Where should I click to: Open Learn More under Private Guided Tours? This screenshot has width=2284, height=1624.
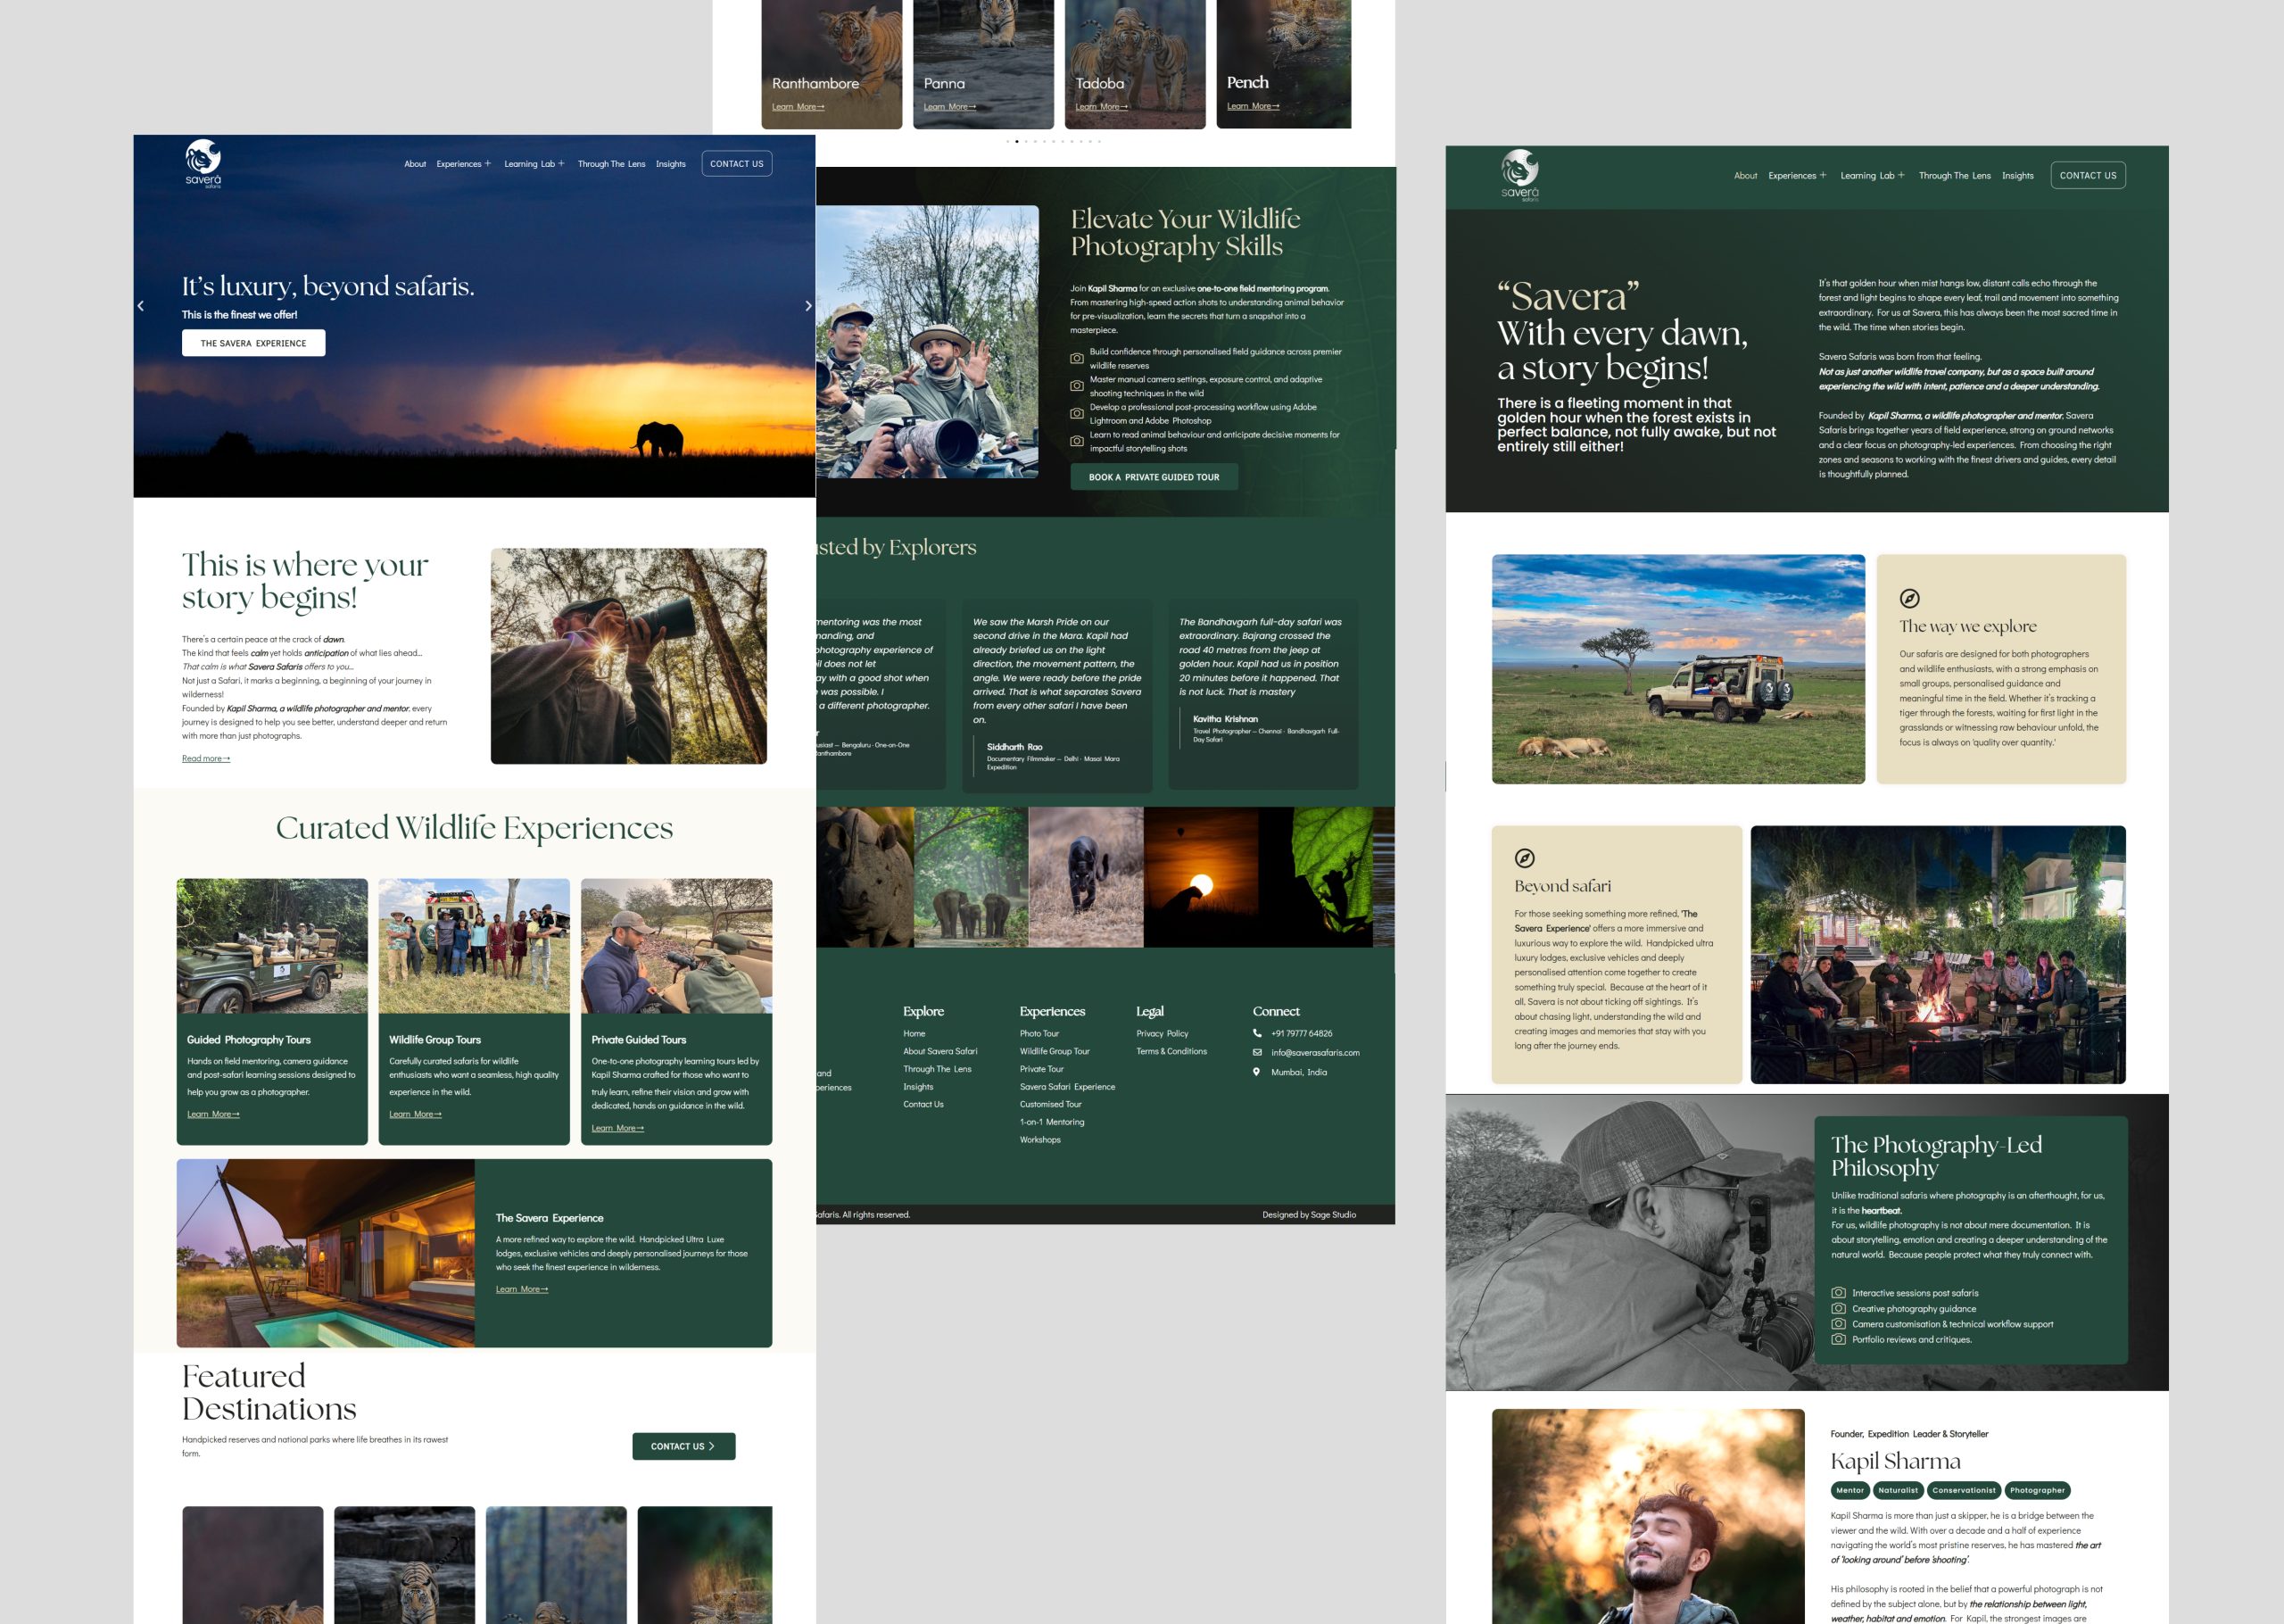(x=617, y=1128)
